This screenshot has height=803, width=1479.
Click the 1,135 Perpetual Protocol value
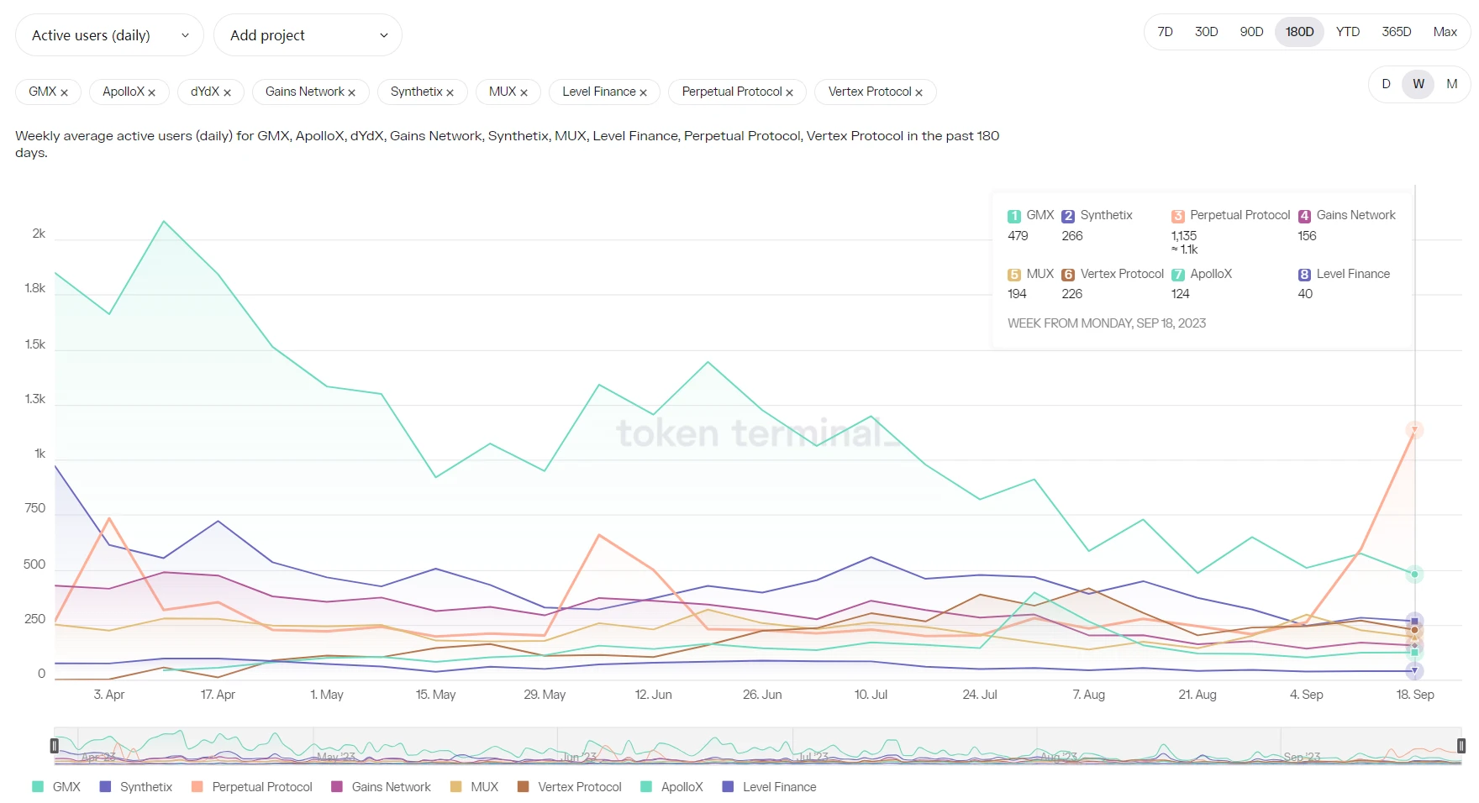coord(1184,236)
